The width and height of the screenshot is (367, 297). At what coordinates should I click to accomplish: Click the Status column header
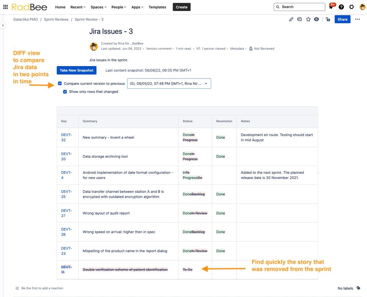(187, 121)
